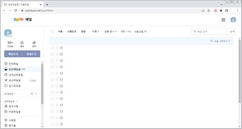Open my mailbox settings gear icon
Image resolution: width=242 pixels, height=129 pixels.
click(x=32, y=94)
